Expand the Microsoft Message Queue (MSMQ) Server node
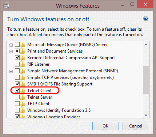The image size is (156, 137). 11,45
